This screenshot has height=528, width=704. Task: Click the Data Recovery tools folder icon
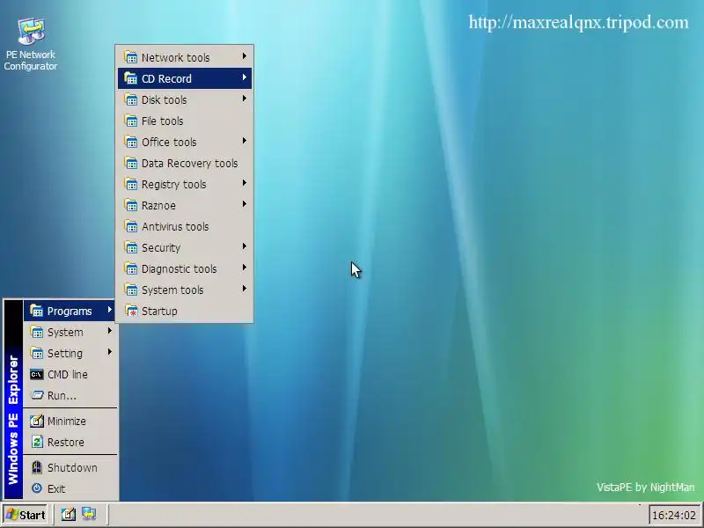(x=130, y=163)
